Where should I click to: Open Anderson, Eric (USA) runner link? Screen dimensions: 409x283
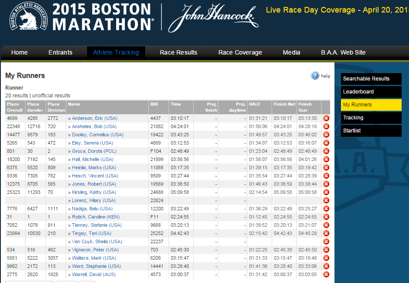tap(94, 118)
